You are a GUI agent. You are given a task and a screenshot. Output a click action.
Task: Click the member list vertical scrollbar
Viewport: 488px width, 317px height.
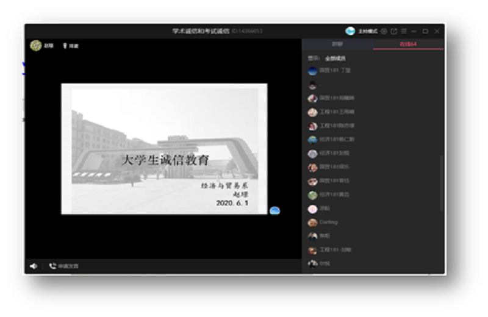click(442, 183)
